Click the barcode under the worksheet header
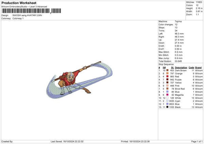This screenshot has width=204, height=144. point(31,11)
